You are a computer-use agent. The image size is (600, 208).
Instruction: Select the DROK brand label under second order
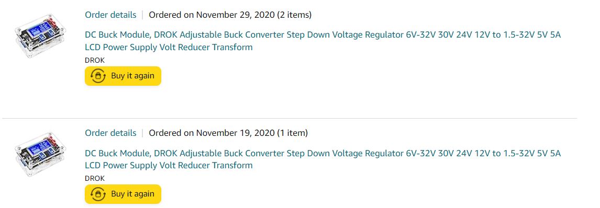[95, 178]
